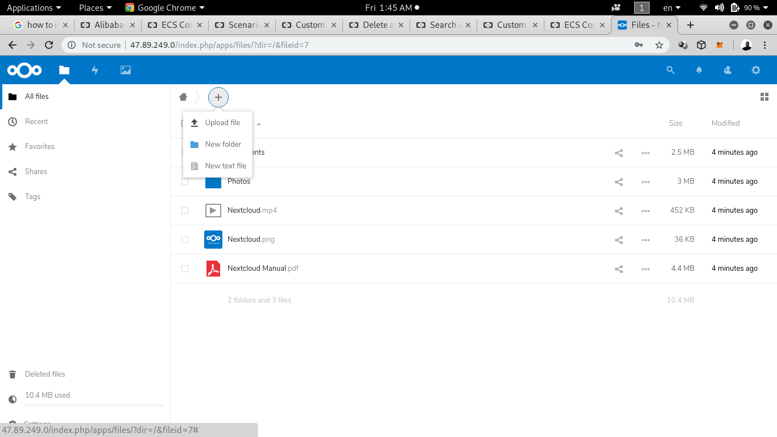
Task: Click the Chrome address bar
Action: point(364,45)
